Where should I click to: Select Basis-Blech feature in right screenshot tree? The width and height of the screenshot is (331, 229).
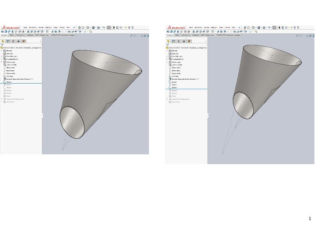coord(184,79)
